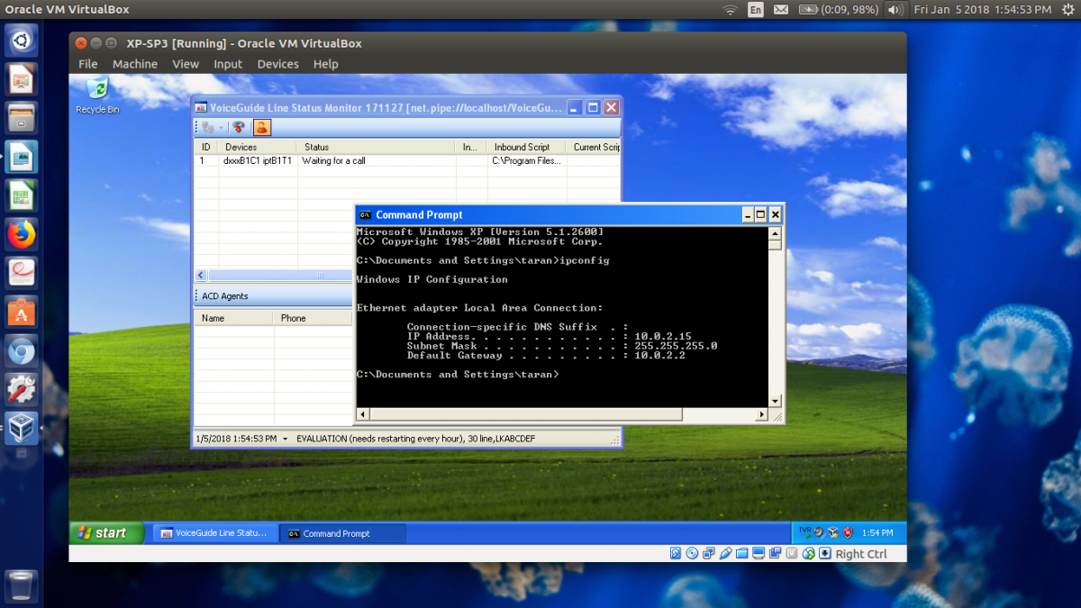1081x608 pixels.
Task: Click the IVR tray icon in XP taskbar
Action: click(804, 532)
